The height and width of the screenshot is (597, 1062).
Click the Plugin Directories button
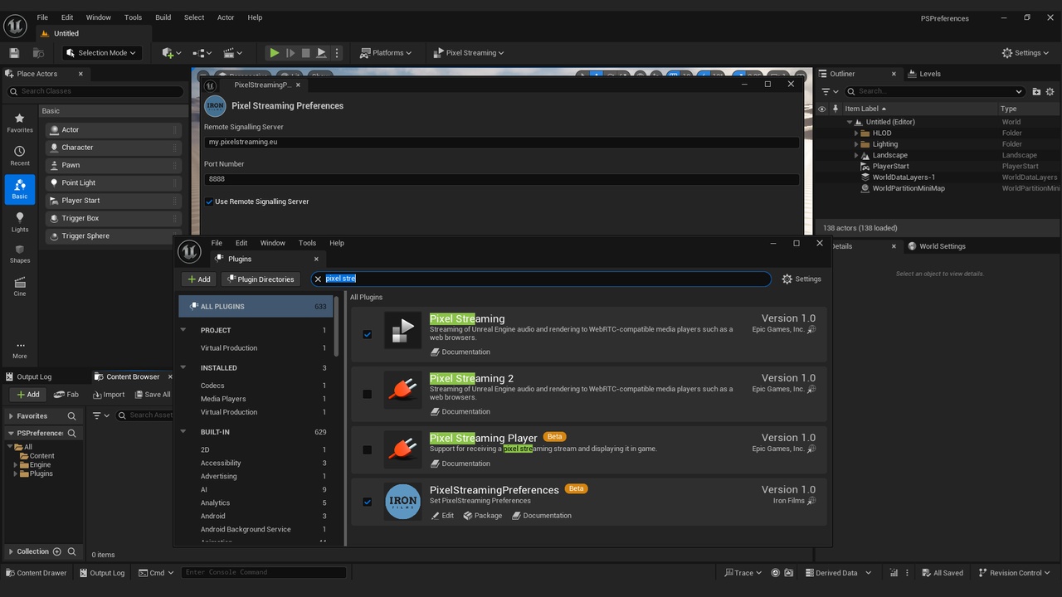click(x=261, y=279)
